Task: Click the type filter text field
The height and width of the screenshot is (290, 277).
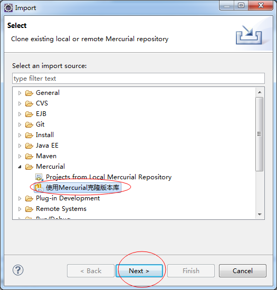Action: pos(138,79)
